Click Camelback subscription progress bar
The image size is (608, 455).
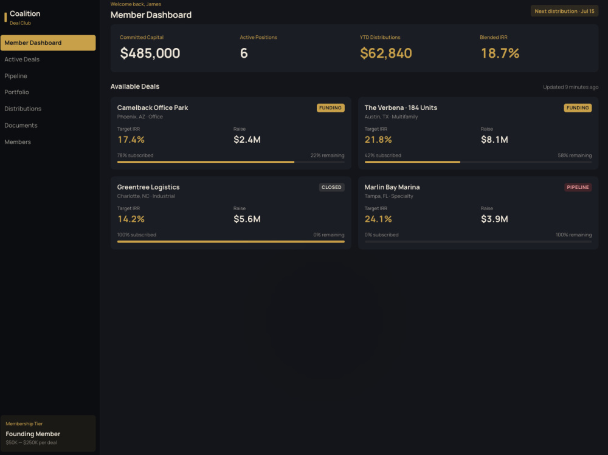pyautogui.click(x=230, y=162)
